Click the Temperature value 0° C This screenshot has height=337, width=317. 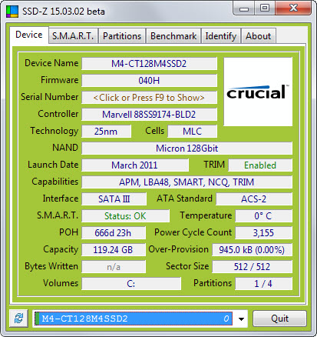(x=263, y=216)
